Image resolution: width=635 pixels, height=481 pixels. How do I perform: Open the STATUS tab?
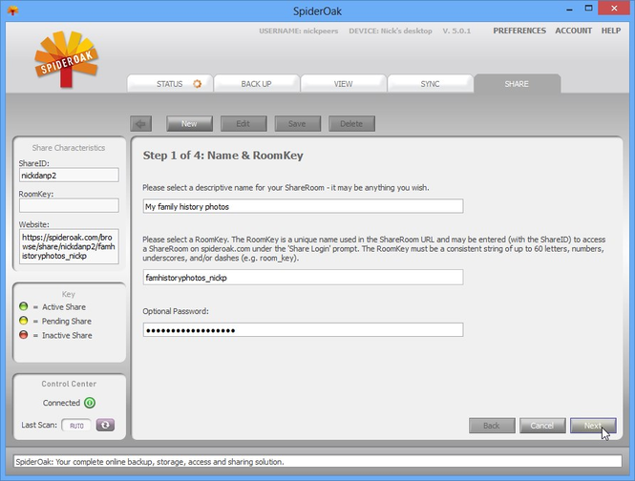pyautogui.click(x=170, y=84)
